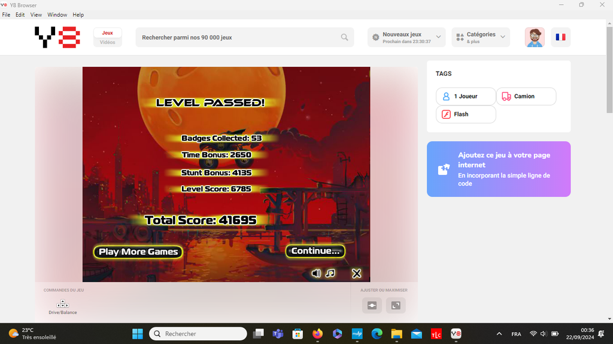This screenshot has height=344, width=613.
Task: Click the FRA language indicator
Action: (x=516, y=334)
